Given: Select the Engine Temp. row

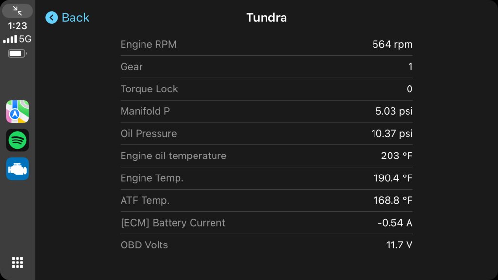Looking at the screenshot, I should [267, 178].
